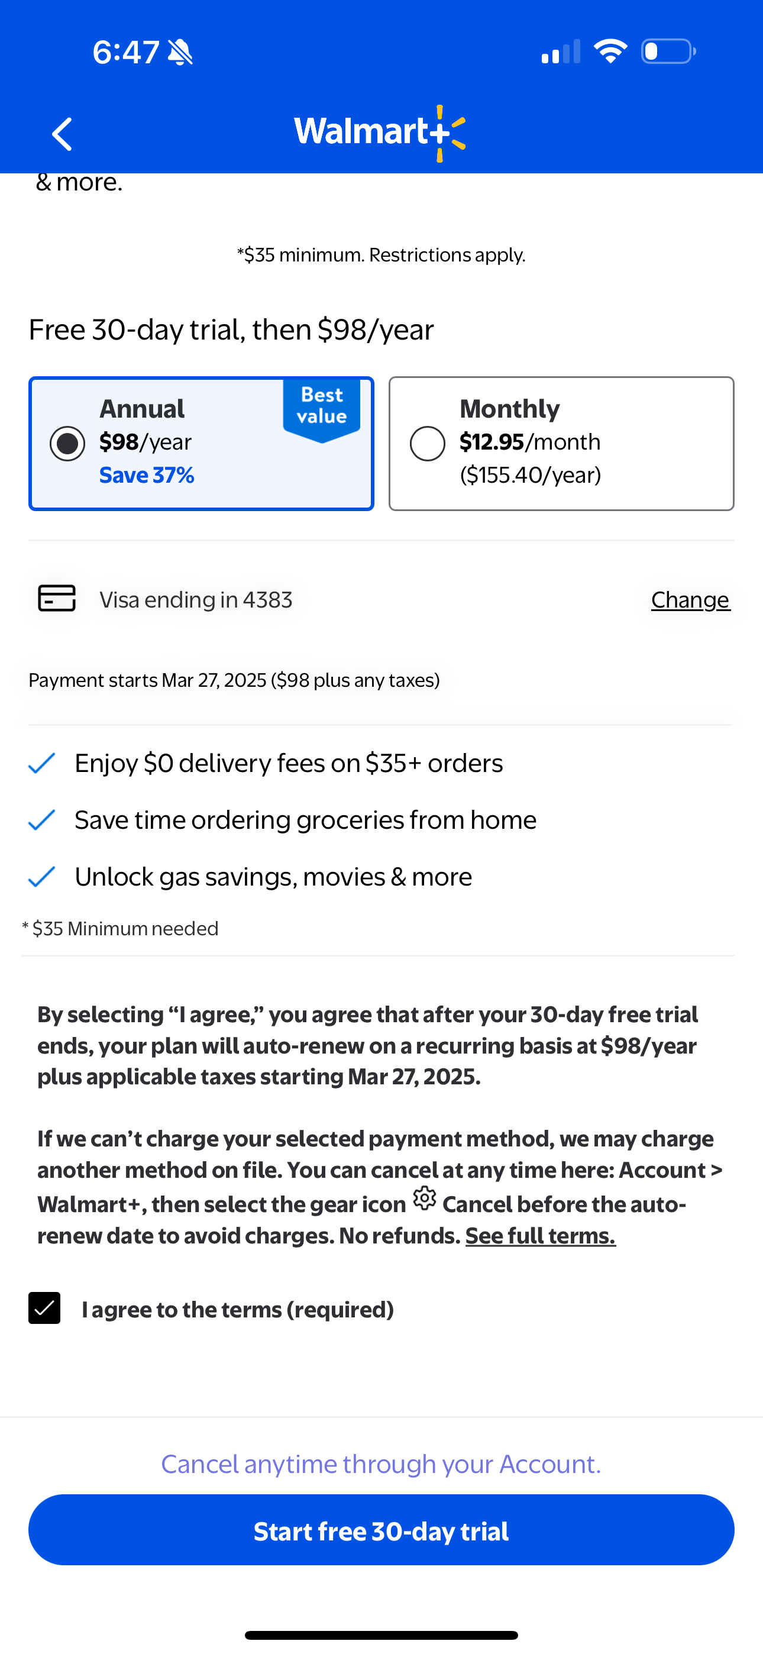763x1654 pixels.
Task: Choose the Annual $98/year card
Action: click(201, 444)
